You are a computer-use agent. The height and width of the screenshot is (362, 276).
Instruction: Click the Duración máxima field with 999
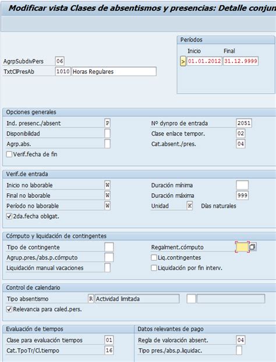pos(242,196)
